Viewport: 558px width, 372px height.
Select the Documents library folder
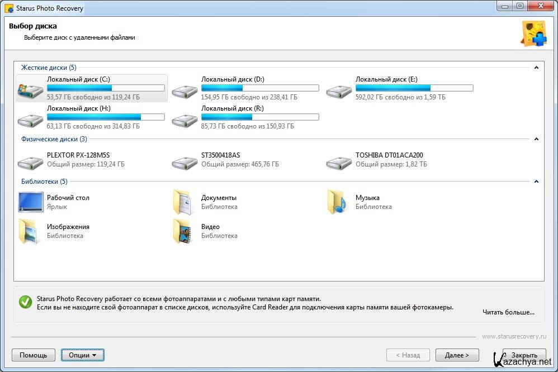pos(185,202)
